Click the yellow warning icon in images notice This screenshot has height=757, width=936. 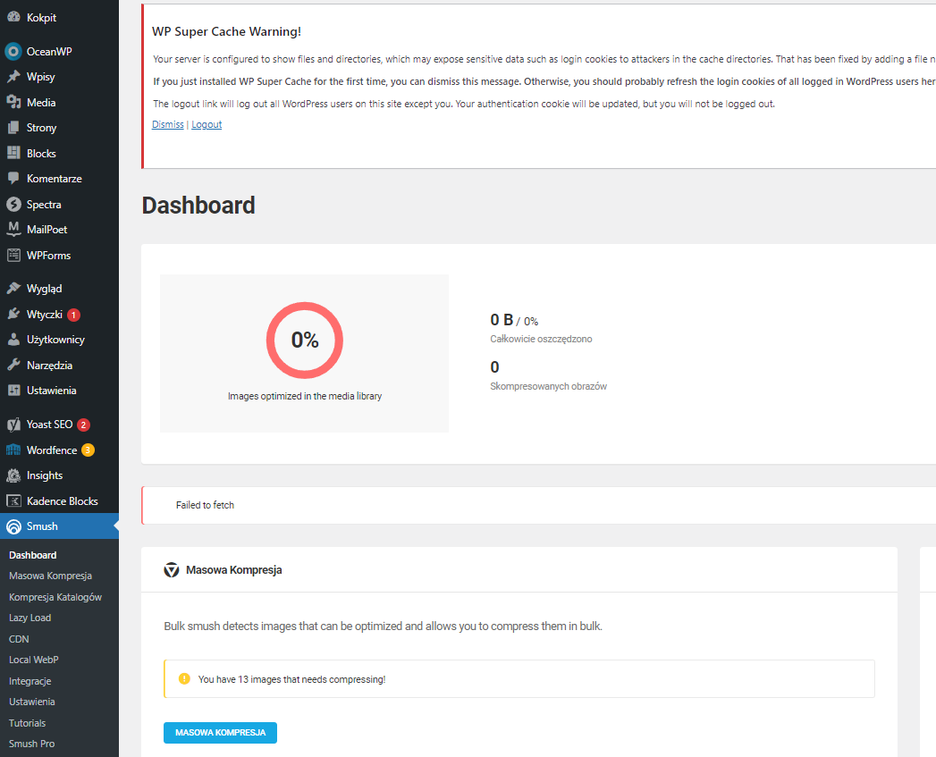(x=184, y=678)
